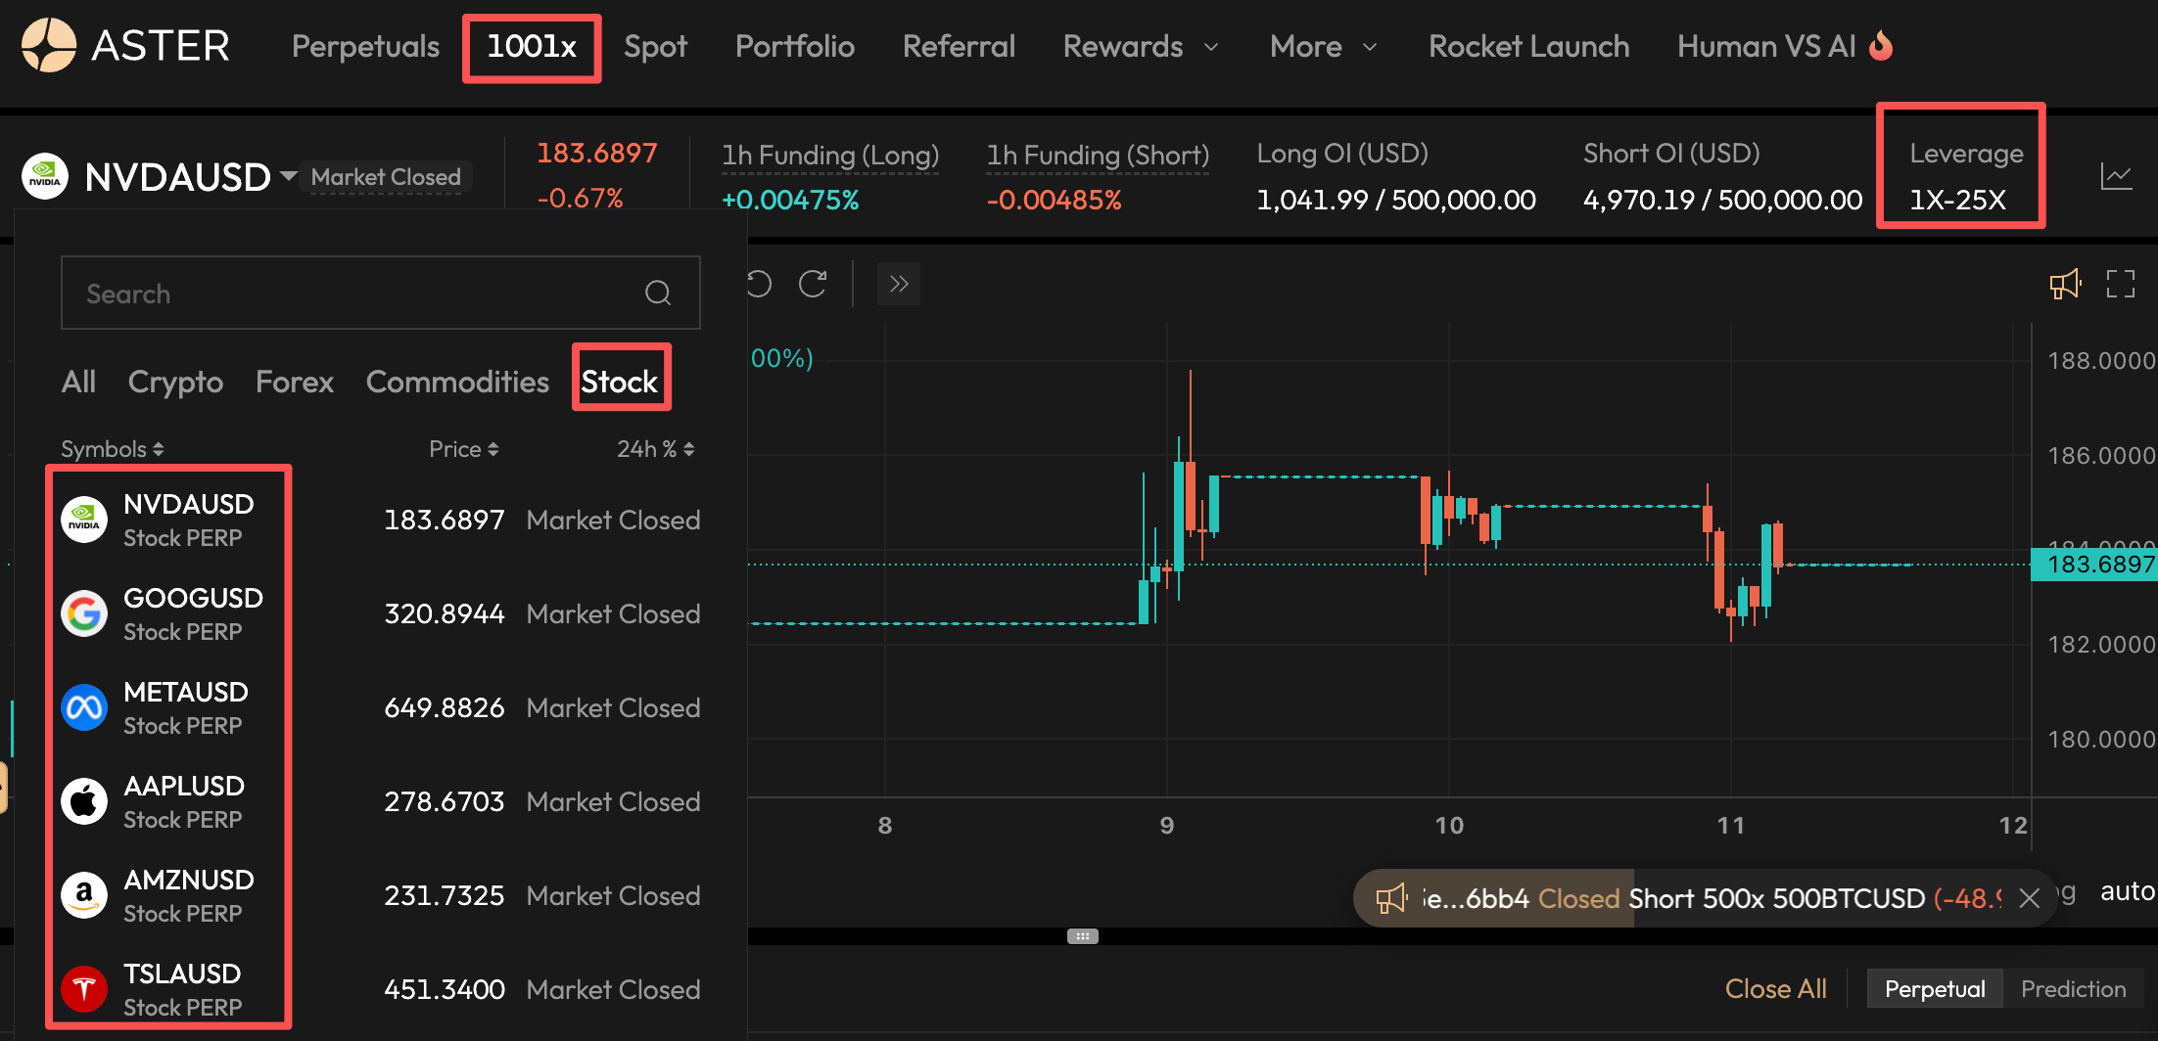Click the Aster logo icon
The height and width of the screenshot is (1041, 2158).
tap(48, 46)
